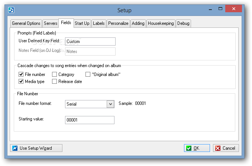
Task: Click the lightning icon on Use Setup Wizard
Action: [x=15, y=148]
